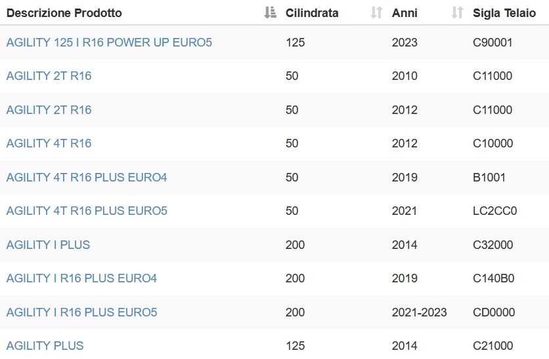
Task: Open AGILITY 4T R16 PLUS EURO4 link
Action: click(87, 177)
